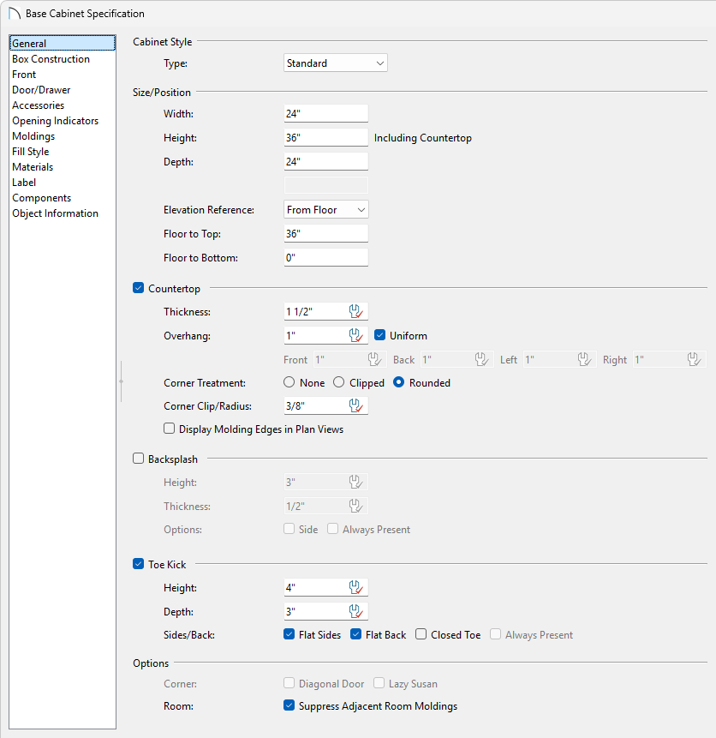Go to the Moldings panel

[33, 135]
